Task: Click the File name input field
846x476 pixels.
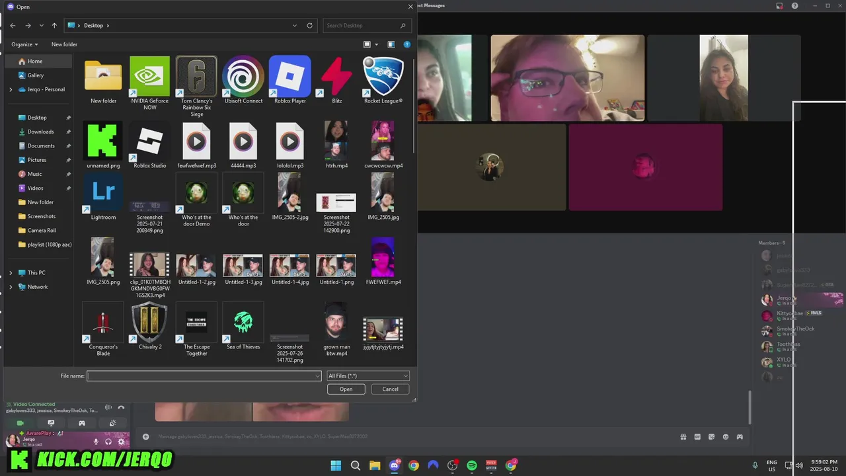Action: pos(204,376)
